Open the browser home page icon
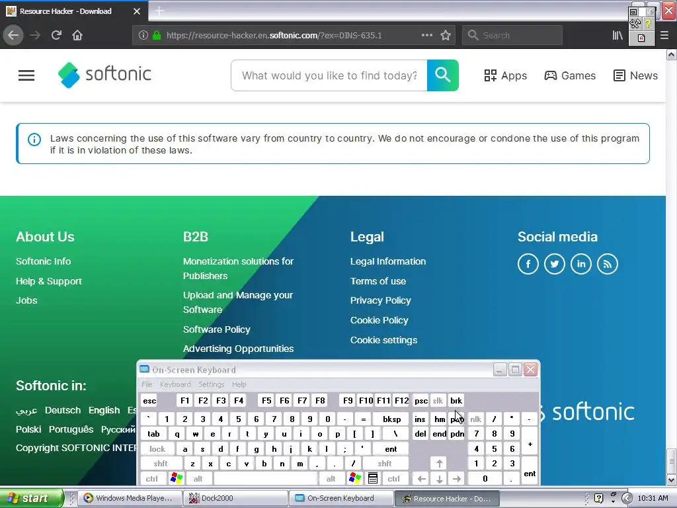 77,35
